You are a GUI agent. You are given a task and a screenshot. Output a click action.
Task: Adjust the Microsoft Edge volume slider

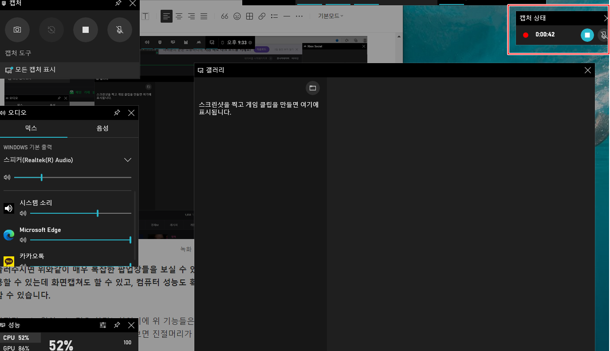pos(130,239)
